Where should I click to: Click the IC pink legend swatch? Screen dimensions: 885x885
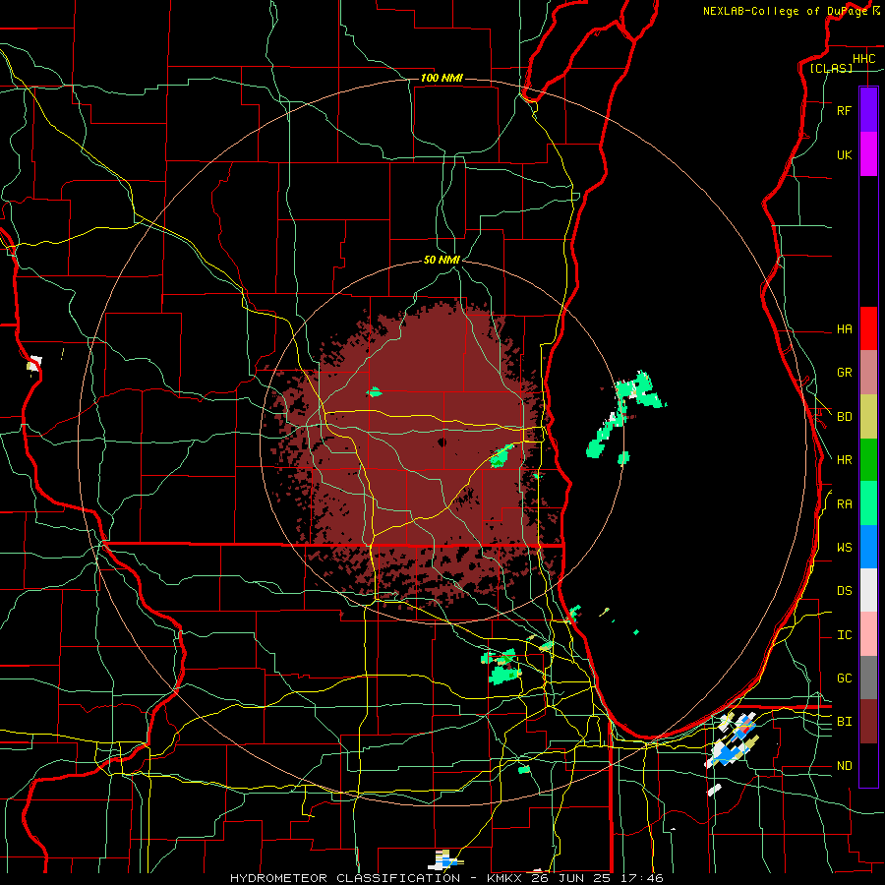[x=868, y=634]
